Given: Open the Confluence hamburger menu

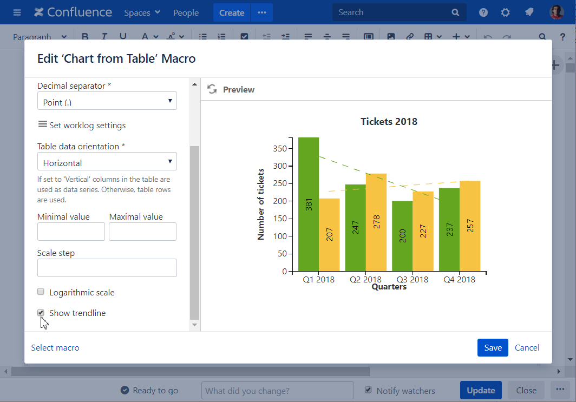Looking at the screenshot, I should [x=17, y=12].
